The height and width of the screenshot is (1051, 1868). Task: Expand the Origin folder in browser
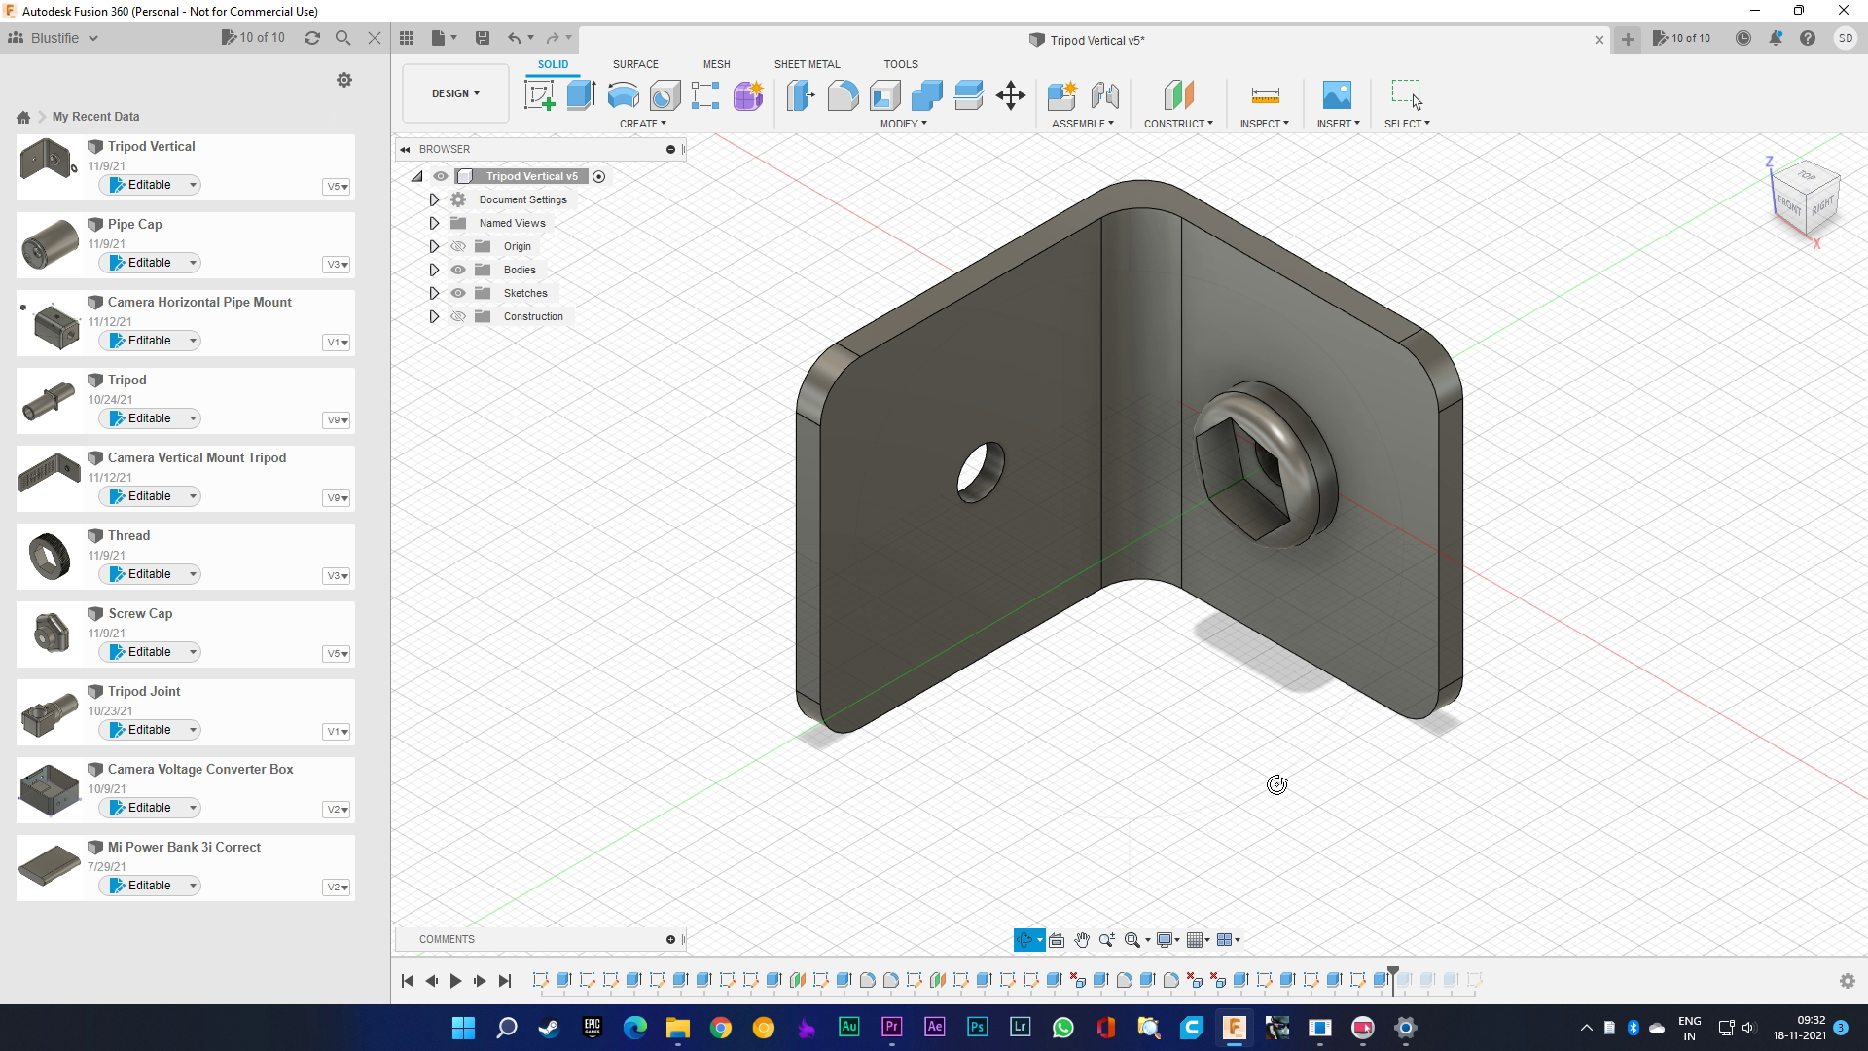point(434,246)
